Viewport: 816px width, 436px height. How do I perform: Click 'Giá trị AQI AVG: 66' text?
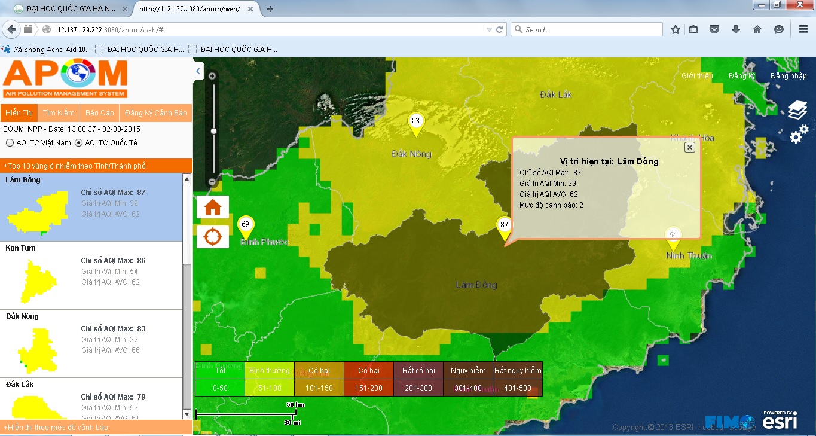click(111, 350)
